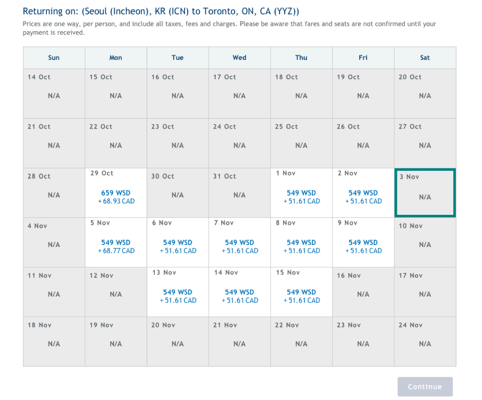Click the Continue button
The height and width of the screenshot is (400, 482).
(425, 387)
